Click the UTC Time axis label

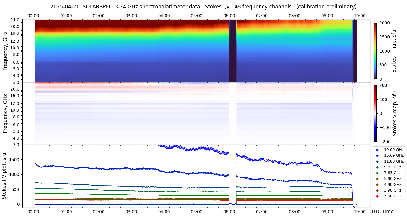click(382, 212)
